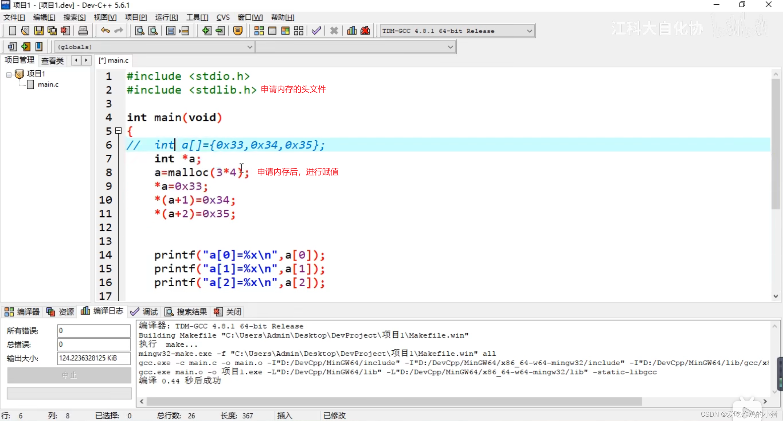
Task: Click the Profile analysis bar chart icon
Action: point(352,31)
